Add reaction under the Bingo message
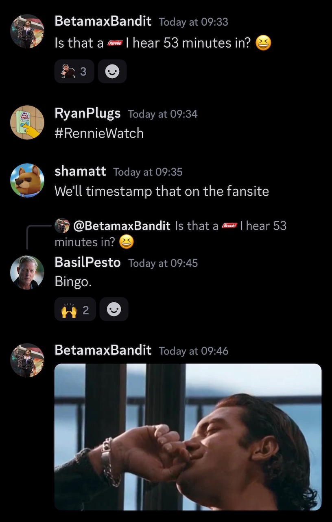This screenshot has height=522, width=332. tap(114, 310)
